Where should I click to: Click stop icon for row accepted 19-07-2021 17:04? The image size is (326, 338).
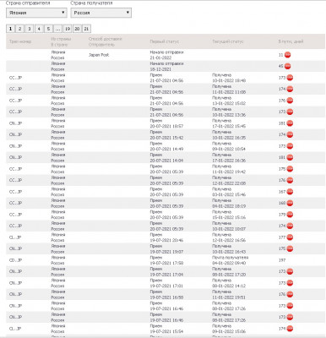point(290,271)
